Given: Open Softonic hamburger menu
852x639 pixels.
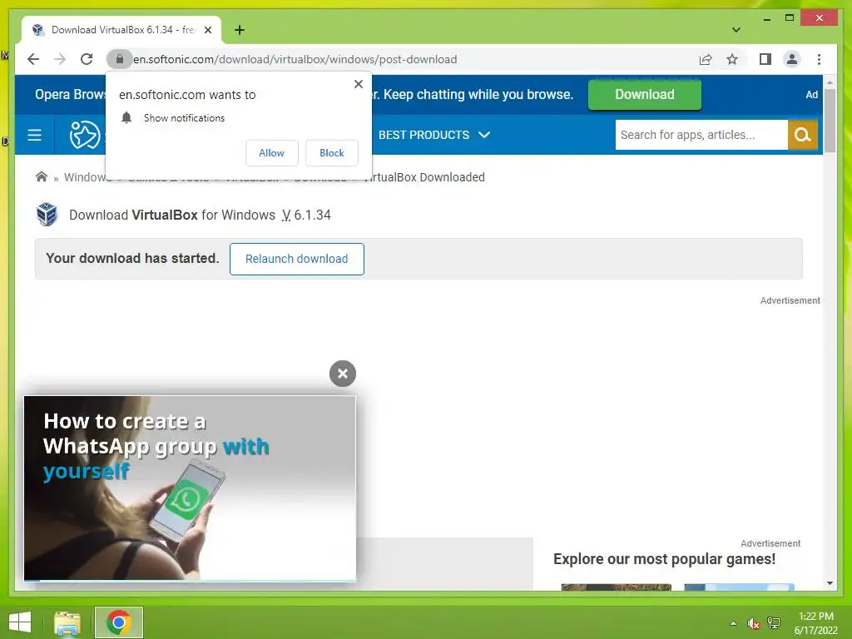Looking at the screenshot, I should [34, 135].
